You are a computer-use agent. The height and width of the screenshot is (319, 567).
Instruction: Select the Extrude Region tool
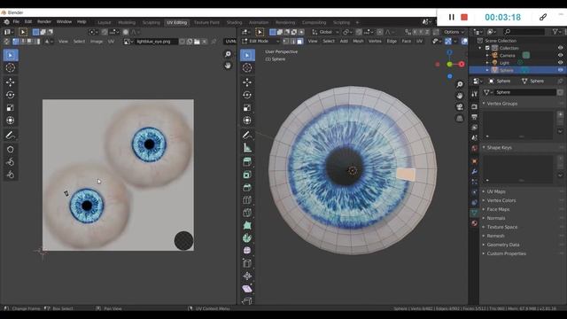click(247, 161)
